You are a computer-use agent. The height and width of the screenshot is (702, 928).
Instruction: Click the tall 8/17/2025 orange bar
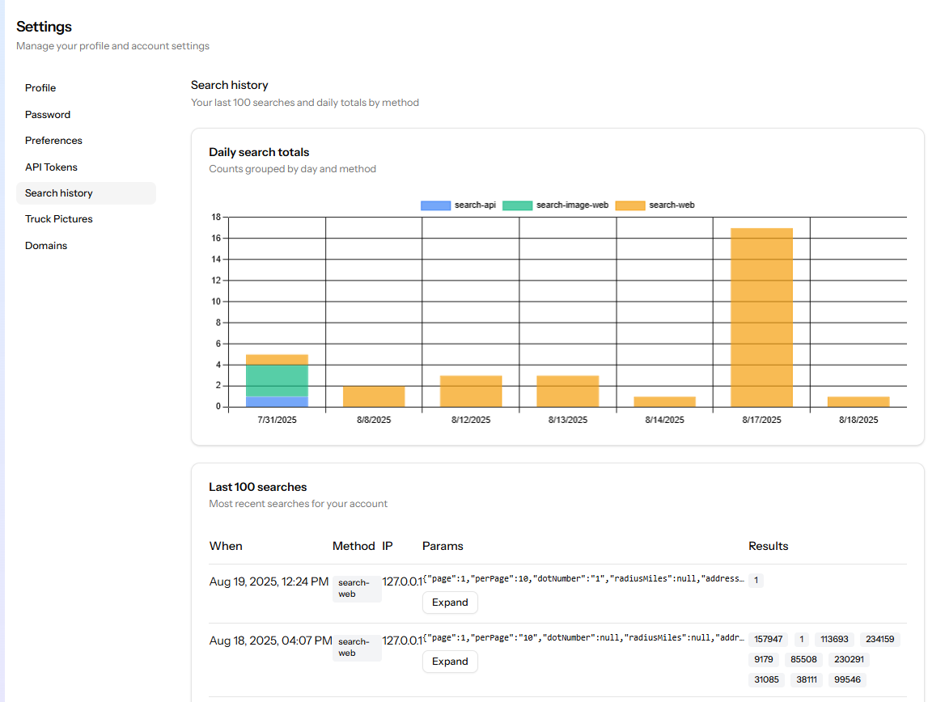(x=761, y=315)
